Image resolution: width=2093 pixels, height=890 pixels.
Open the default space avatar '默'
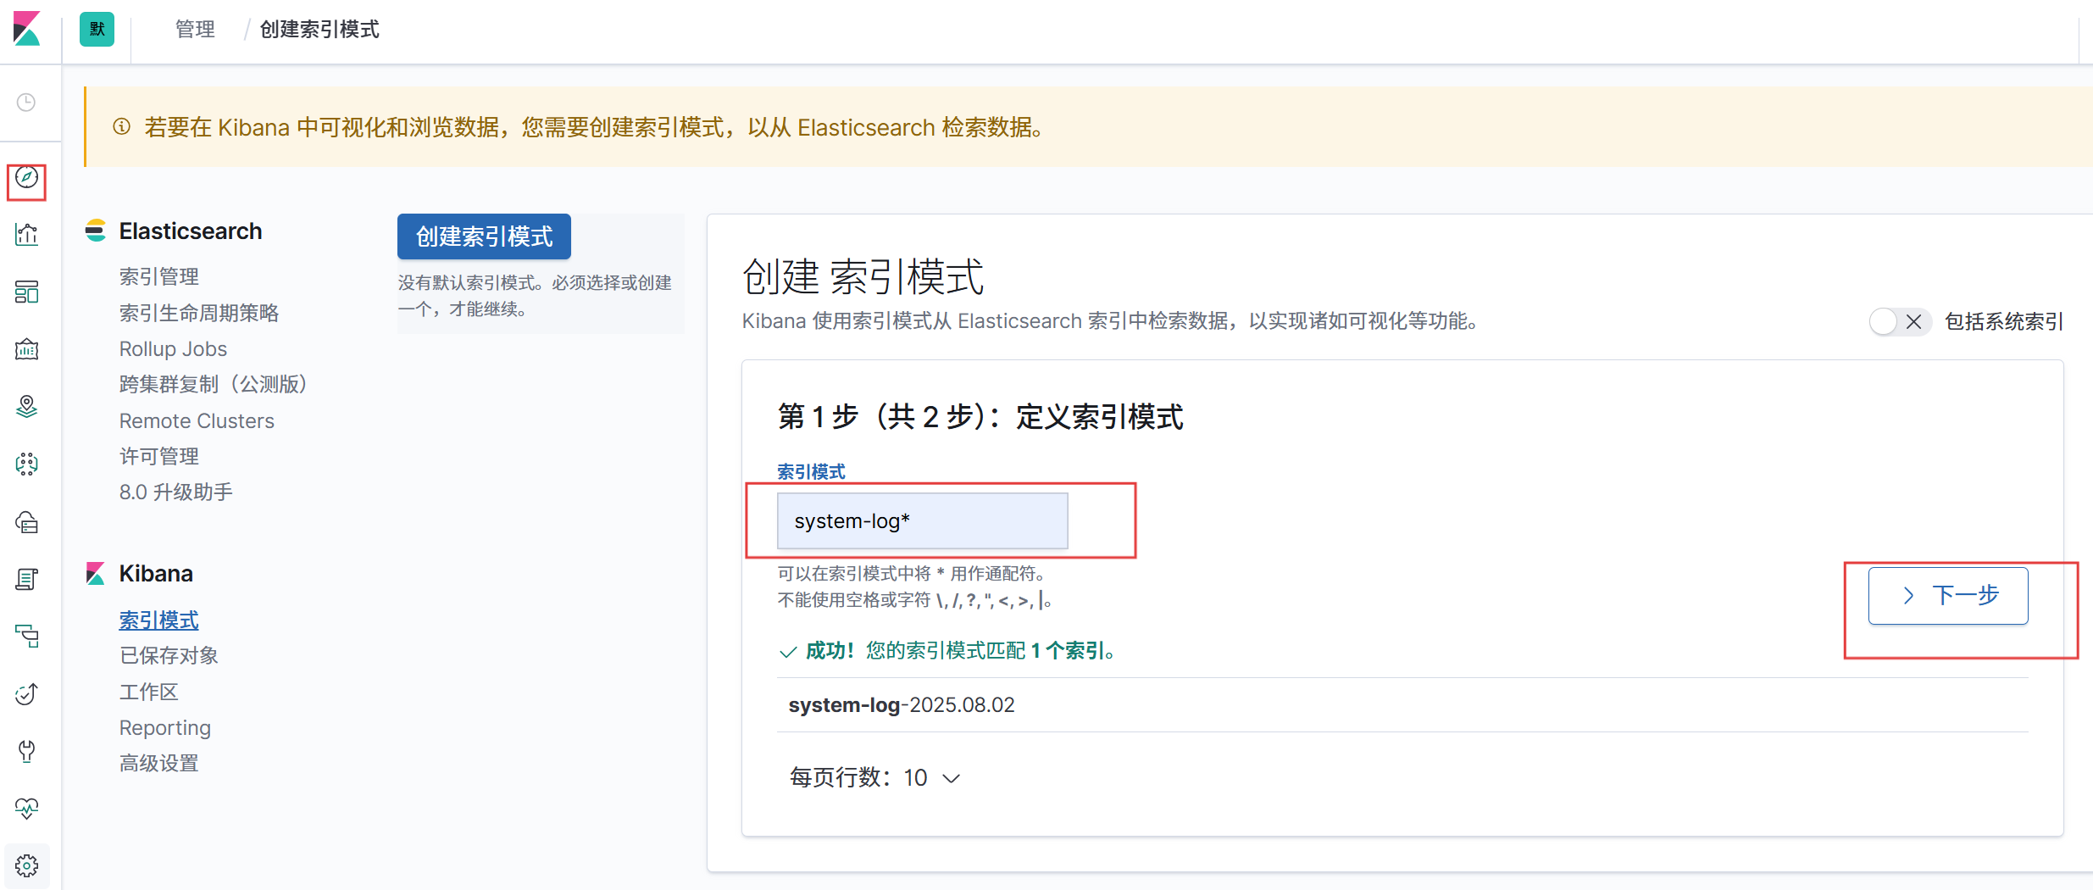97,29
